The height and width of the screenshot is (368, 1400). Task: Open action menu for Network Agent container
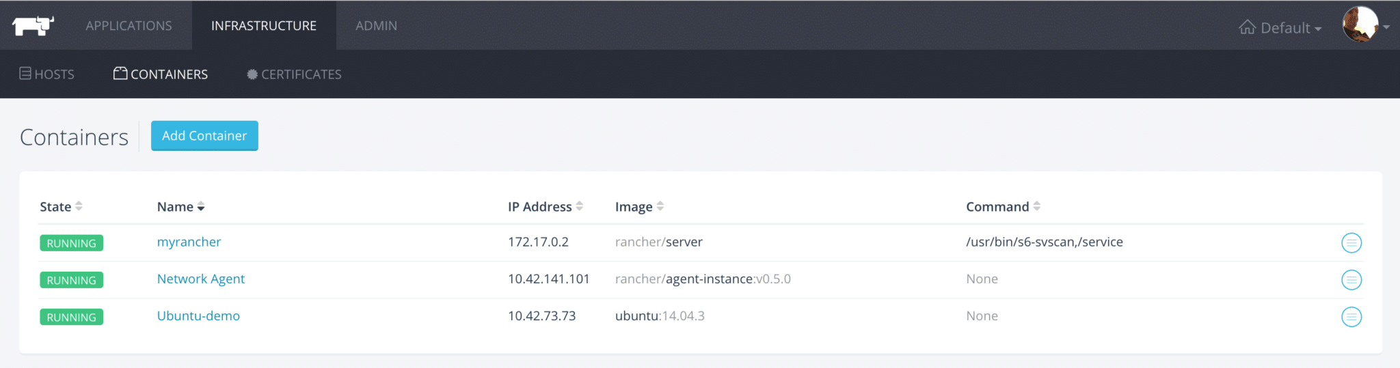click(x=1351, y=279)
